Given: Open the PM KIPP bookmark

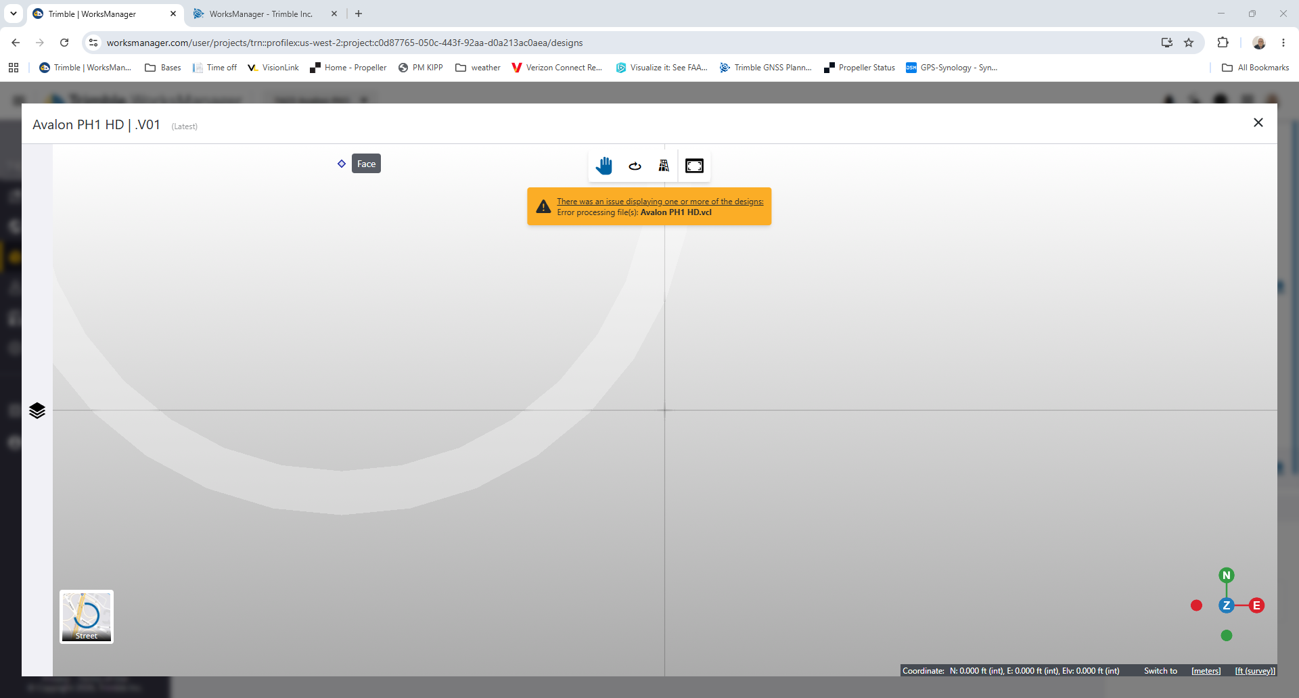Looking at the screenshot, I should click(421, 68).
